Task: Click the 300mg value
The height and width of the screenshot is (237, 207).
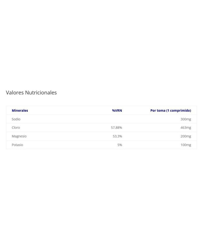Action: pos(186,119)
